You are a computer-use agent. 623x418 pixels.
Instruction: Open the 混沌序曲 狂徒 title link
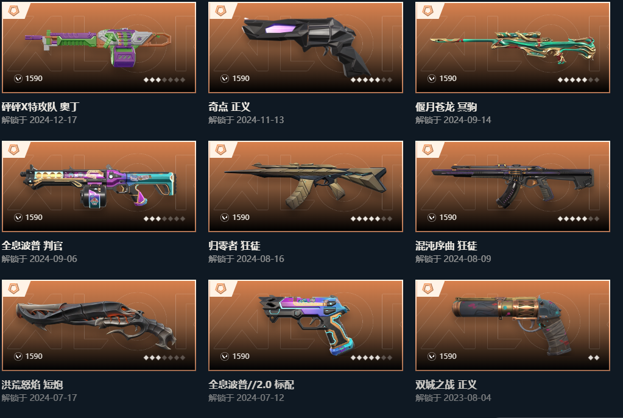pyautogui.click(x=446, y=246)
